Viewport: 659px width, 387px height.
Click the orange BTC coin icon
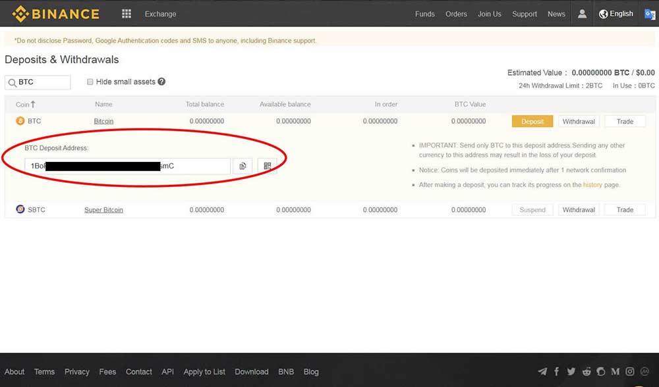click(20, 121)
